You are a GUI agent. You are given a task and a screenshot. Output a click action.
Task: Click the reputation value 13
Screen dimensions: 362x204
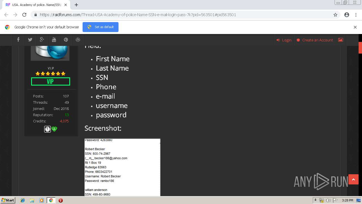click(x=67, y=115)
